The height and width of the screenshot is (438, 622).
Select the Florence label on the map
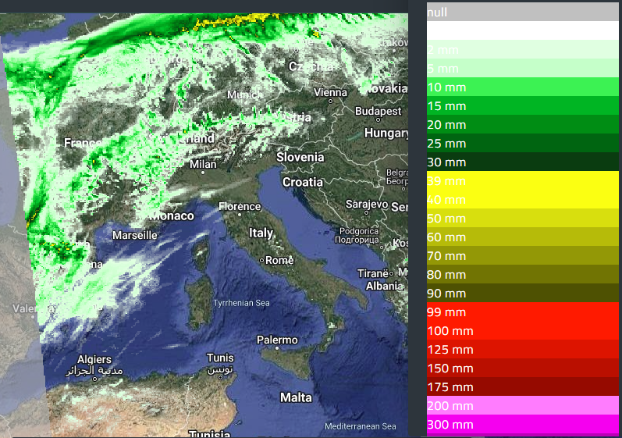(x=240, y=207)
